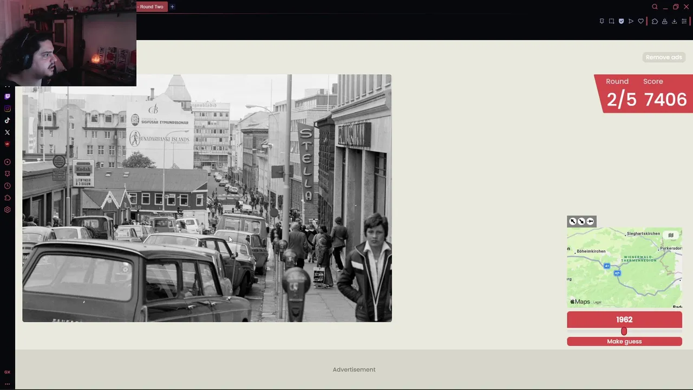The height and width of the screenshot is (390, 693).
Task: Click the Make guess button
Action: 624,341
